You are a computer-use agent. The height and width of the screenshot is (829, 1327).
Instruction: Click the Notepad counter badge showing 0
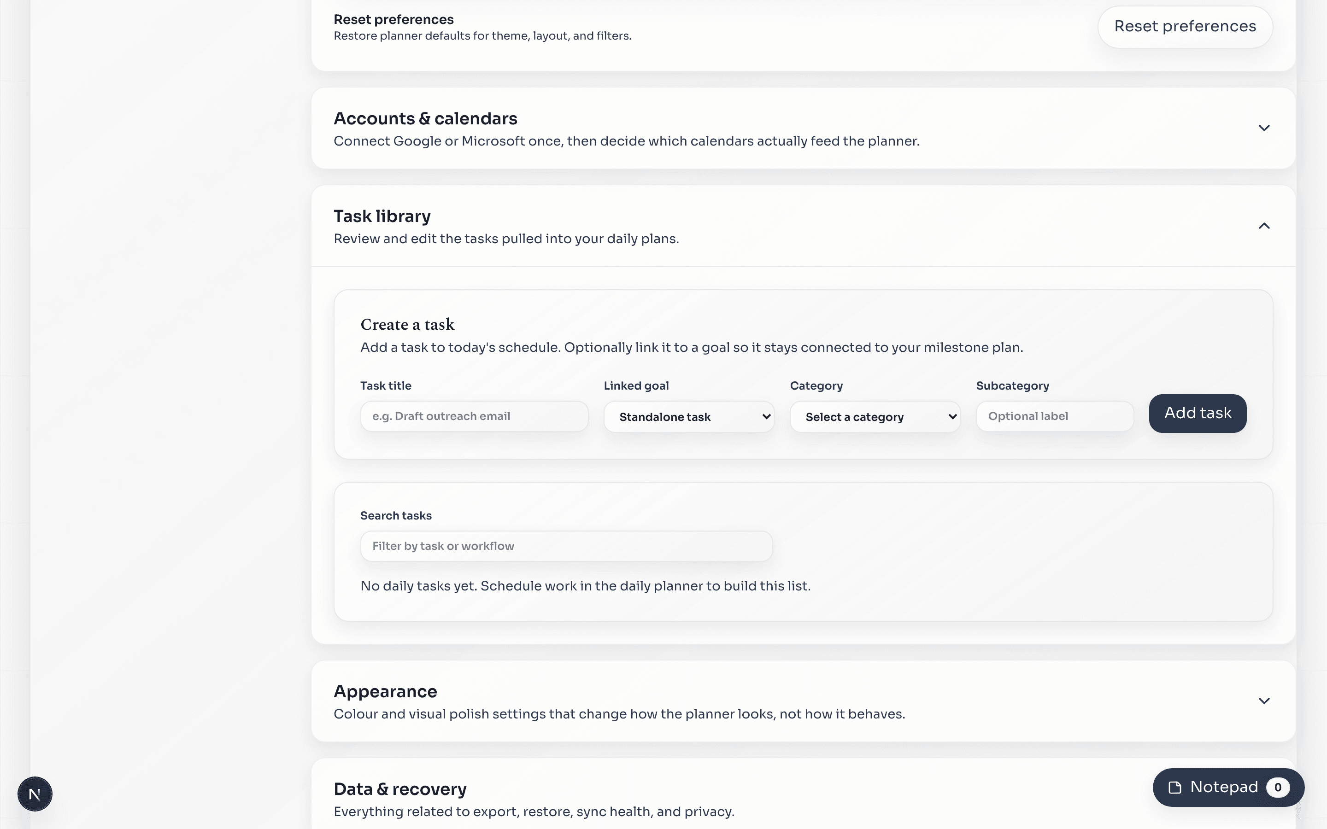1278,787
